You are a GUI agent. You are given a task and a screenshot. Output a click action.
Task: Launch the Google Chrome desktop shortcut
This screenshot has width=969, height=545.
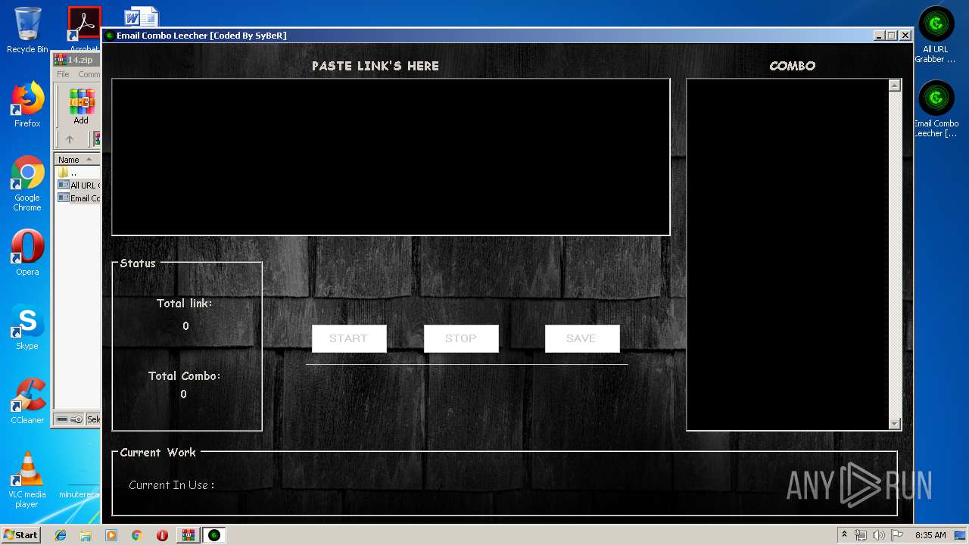27,183
